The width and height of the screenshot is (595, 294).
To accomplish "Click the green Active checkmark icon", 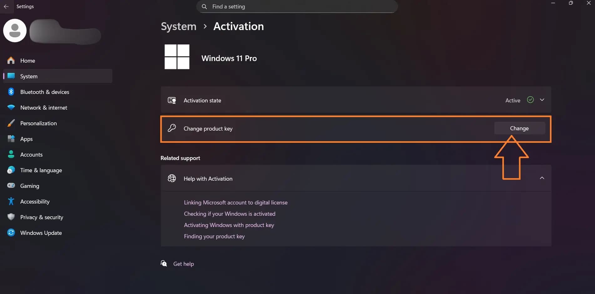I will [530, 100].
